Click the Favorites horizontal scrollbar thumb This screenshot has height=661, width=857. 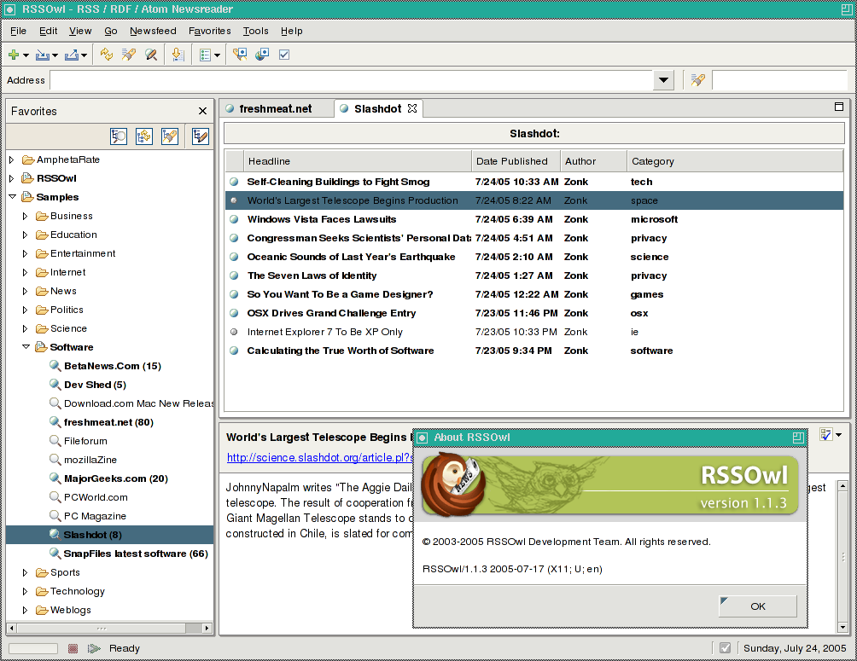click(x=101, y=629)
